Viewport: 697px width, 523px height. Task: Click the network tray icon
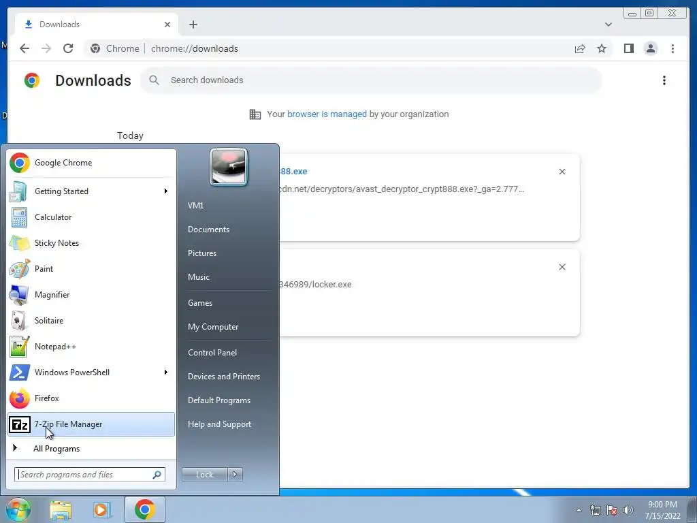pos(595,510)
